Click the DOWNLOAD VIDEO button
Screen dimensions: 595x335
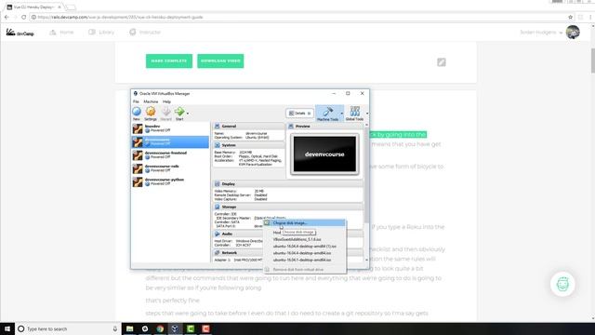[x=220, y=60]
